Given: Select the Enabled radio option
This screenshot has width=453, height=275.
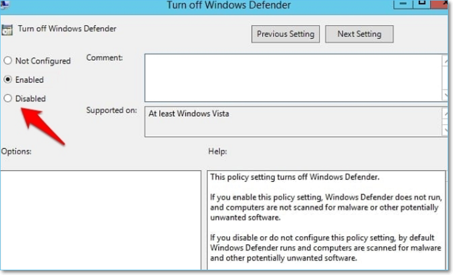Looking at the screenshot, I should point(8,79).
